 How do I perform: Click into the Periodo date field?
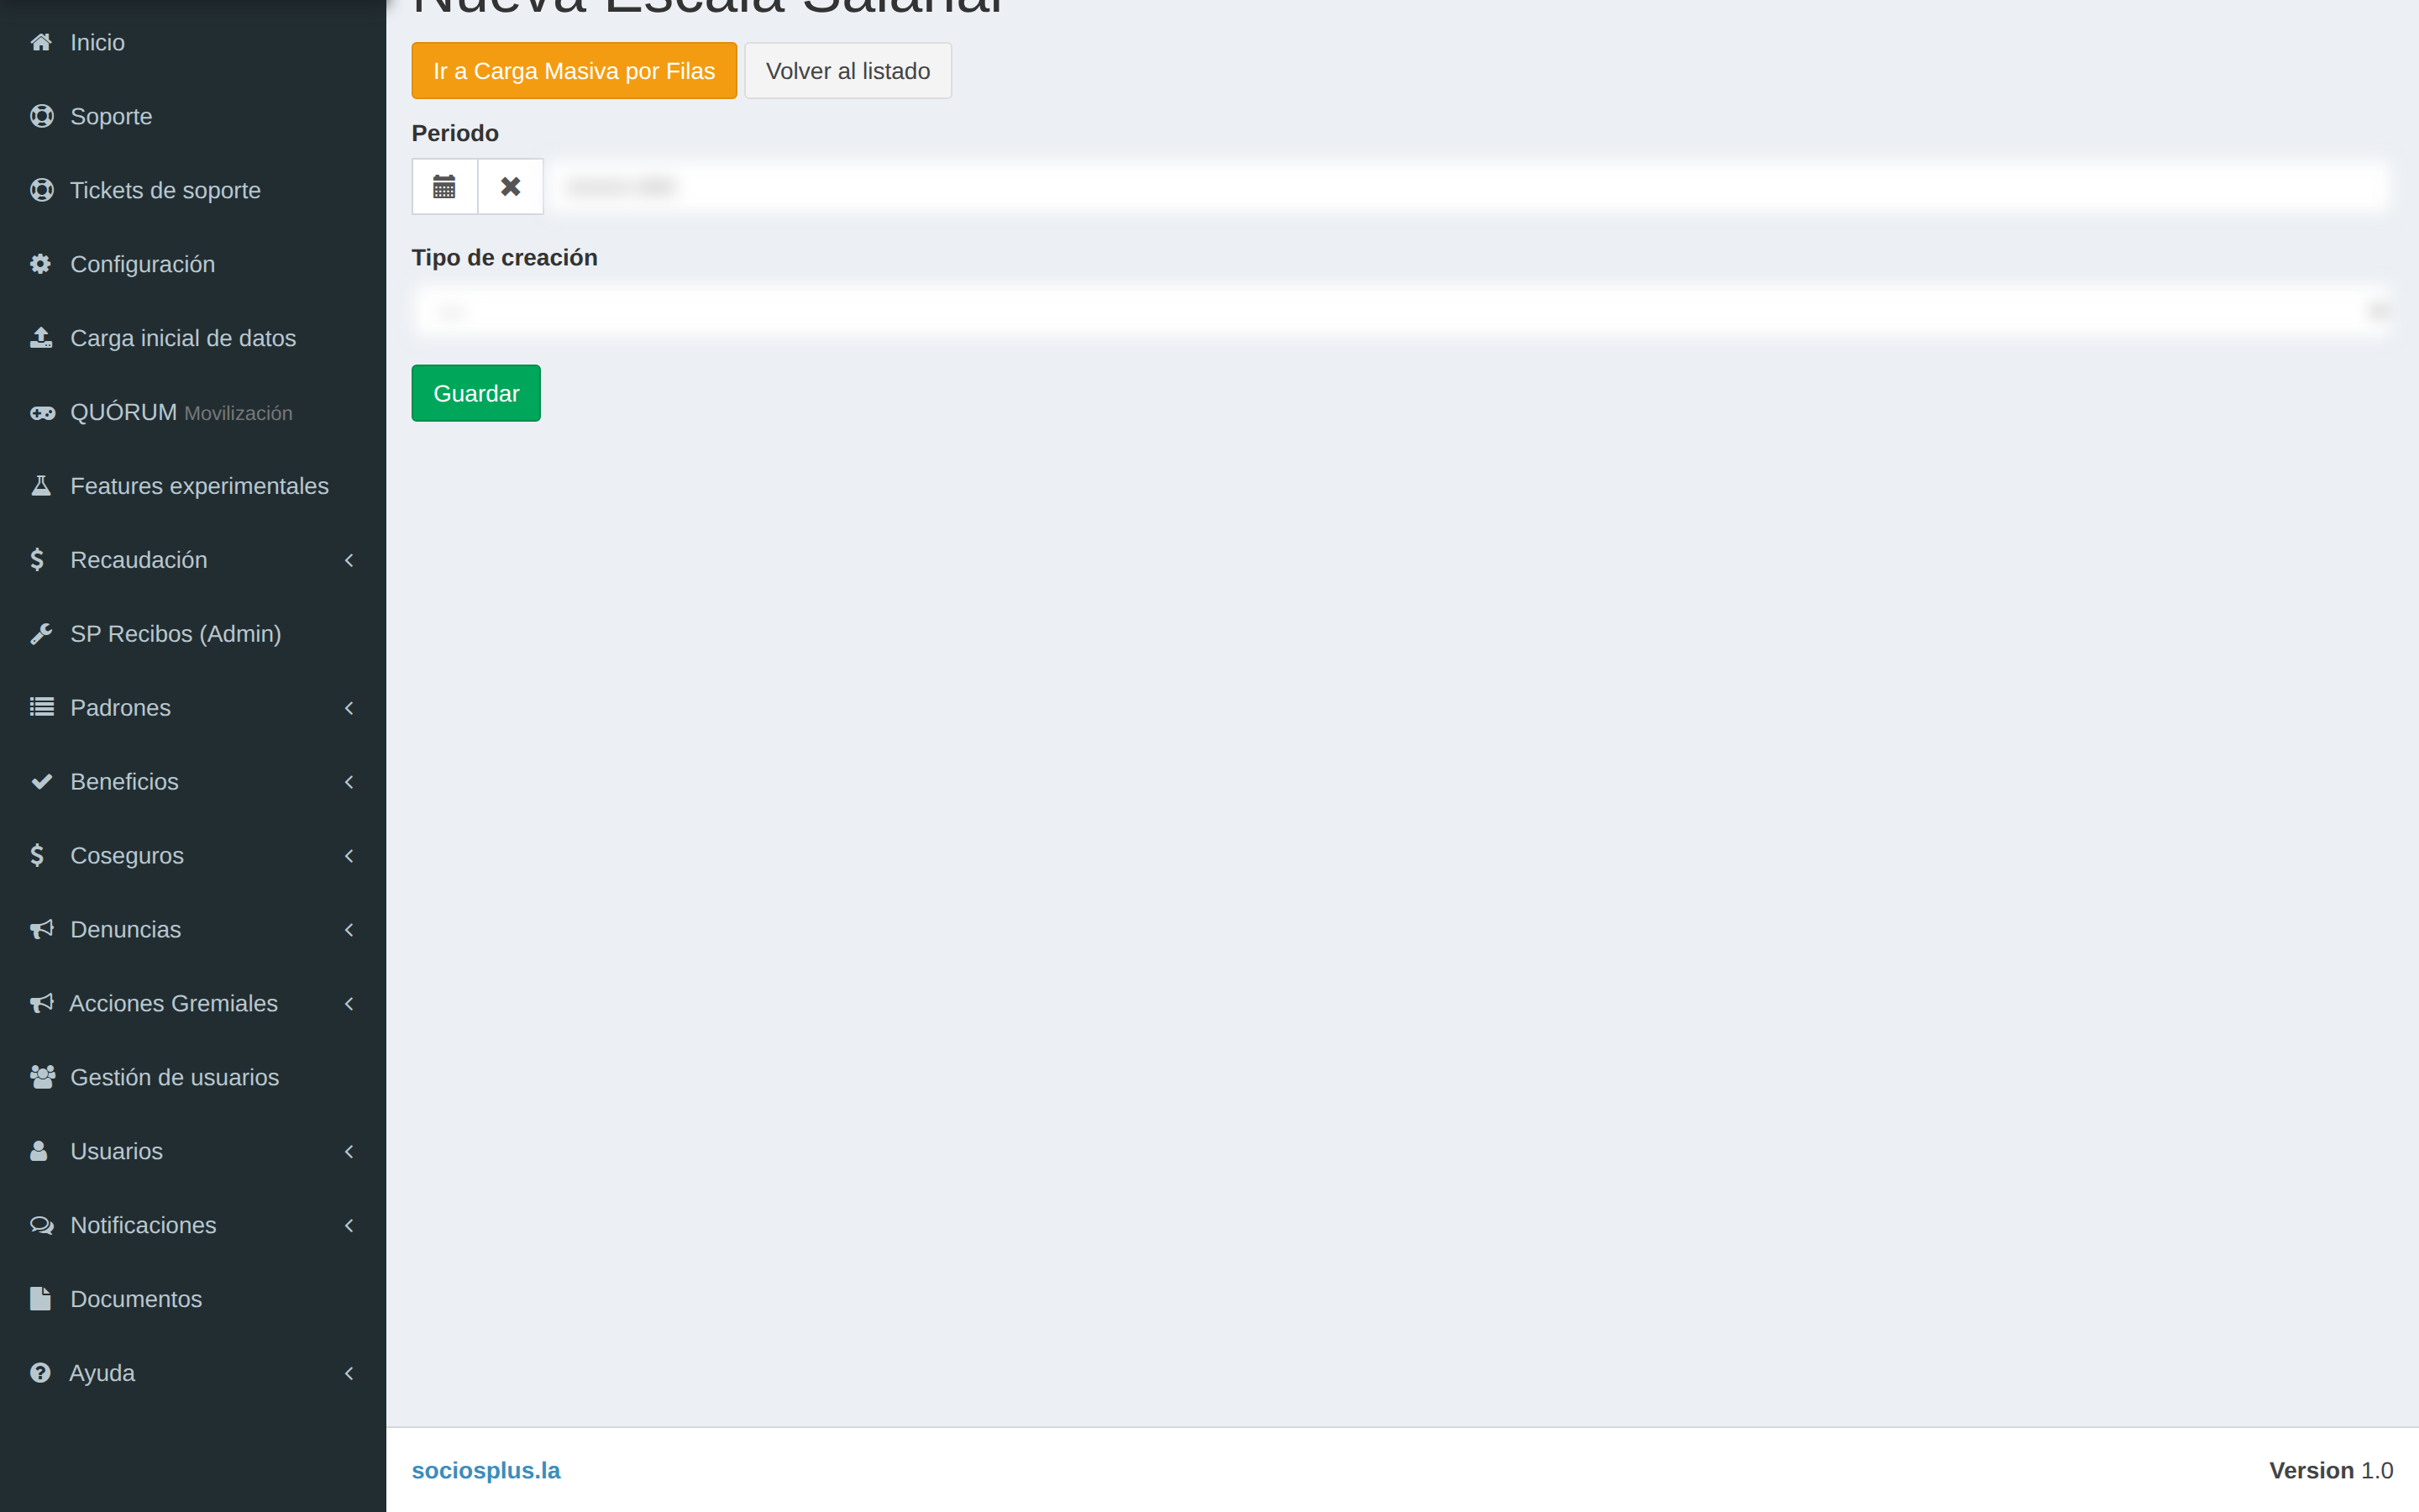[1467, 187]
